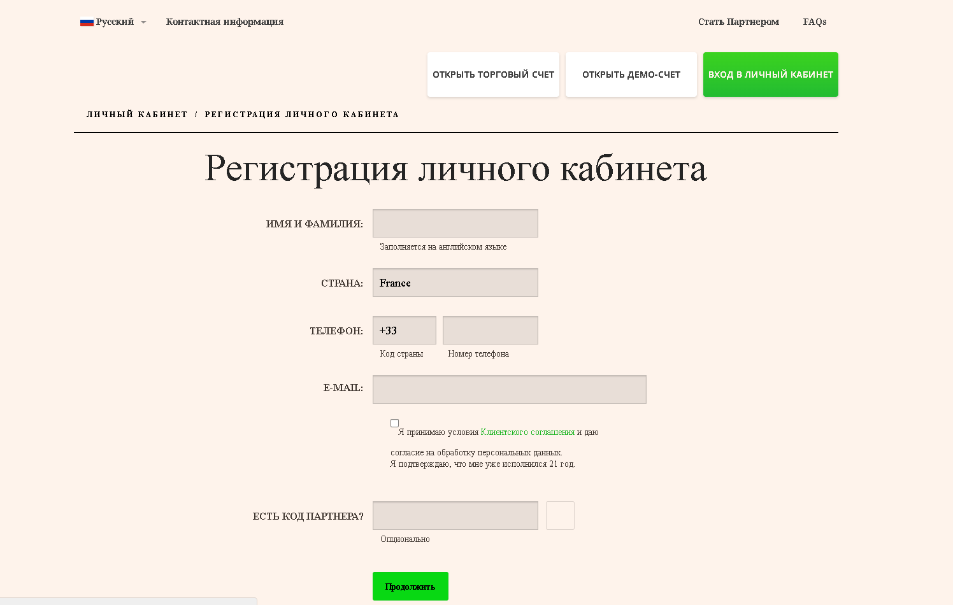Open the Контактная информация link
Viewport: 953px width, 605px height.
[225, 22]
